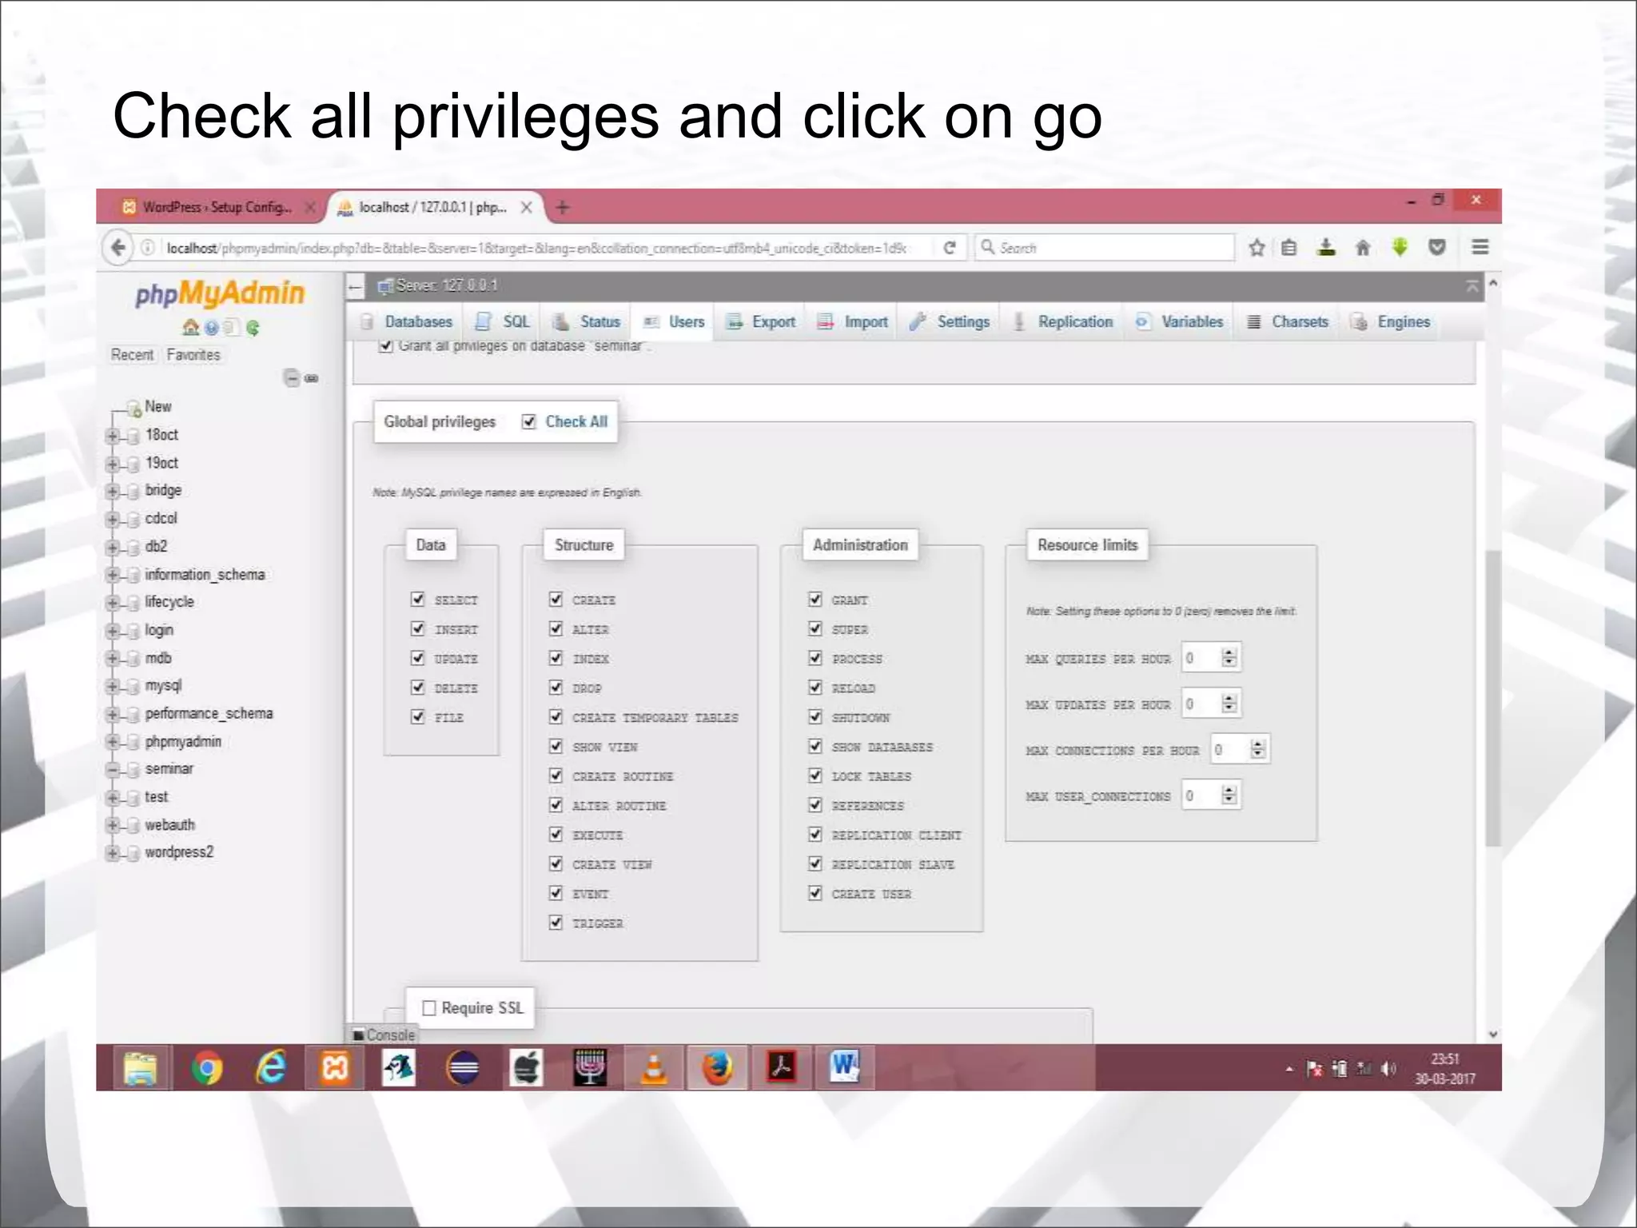Click the Firefox home icon

point(1363,248)
